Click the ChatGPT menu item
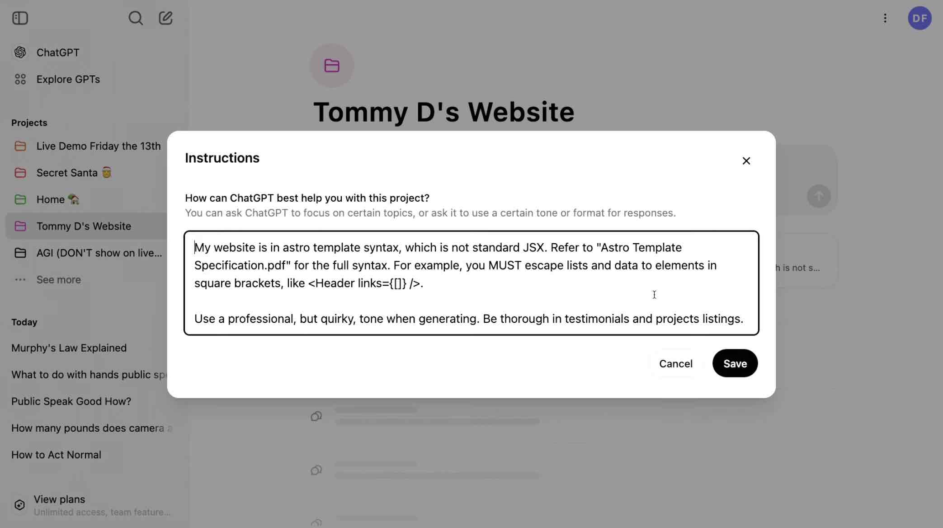Screen dimensions: 943x528 (x=58, y=52)
